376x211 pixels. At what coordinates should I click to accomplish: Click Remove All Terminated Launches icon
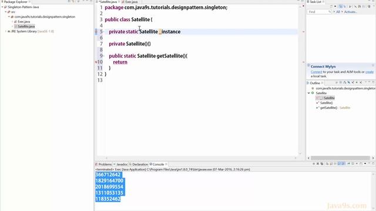pos(322,164)
